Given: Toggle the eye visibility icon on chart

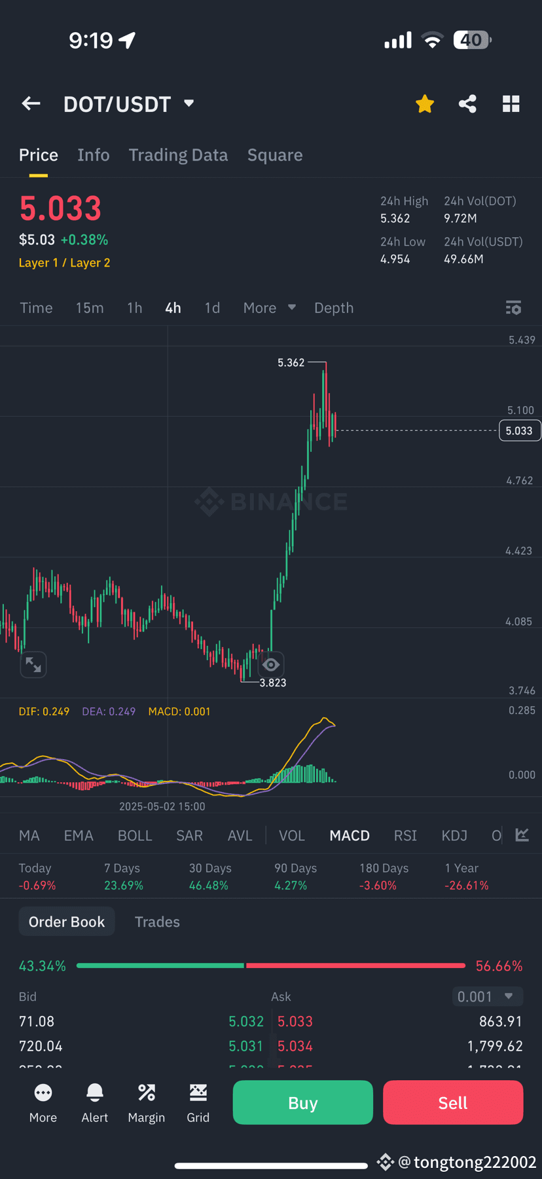Looking at the screenshot, I should tap(271, 665).
